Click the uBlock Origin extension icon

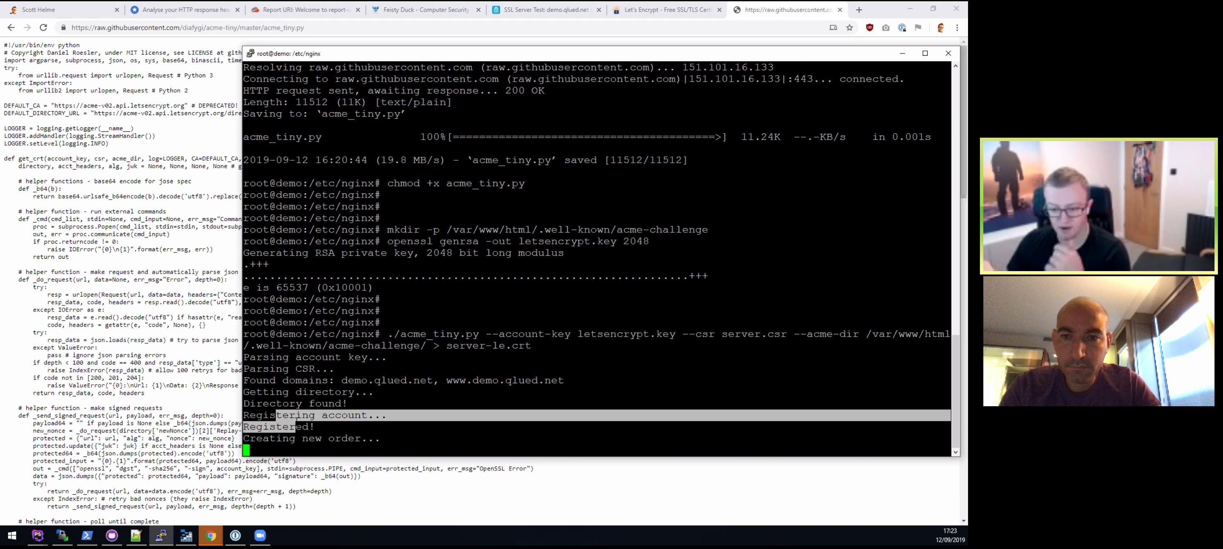coord(869,28)
